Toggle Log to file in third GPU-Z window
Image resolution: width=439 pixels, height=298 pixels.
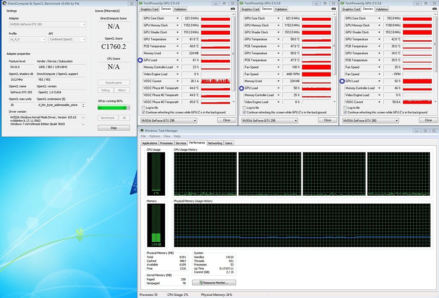[x=345, y=107]
